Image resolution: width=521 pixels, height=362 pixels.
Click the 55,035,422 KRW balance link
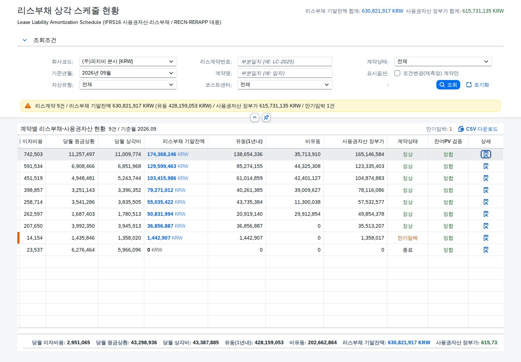coord(166,202)
